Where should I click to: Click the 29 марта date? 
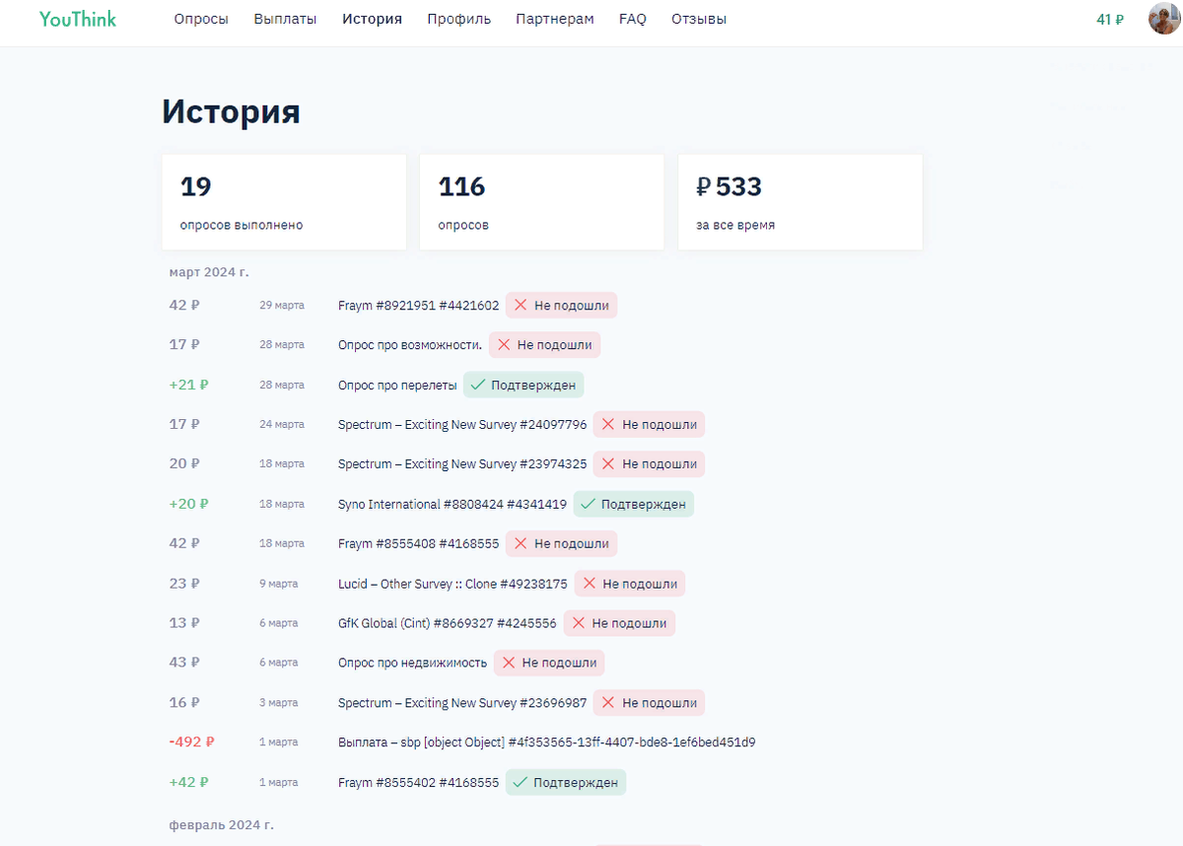(x=282, y=306)
